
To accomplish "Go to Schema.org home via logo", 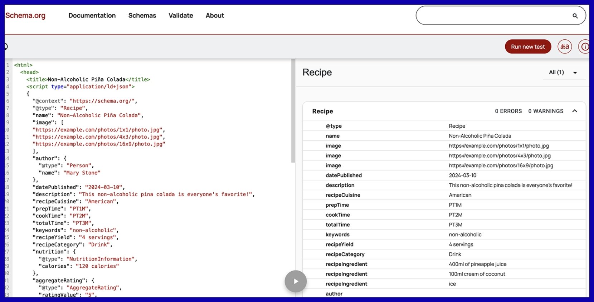I will point(25,16).
